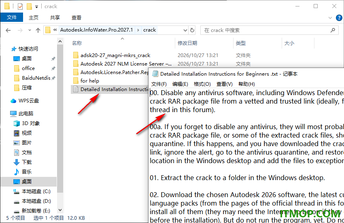Open 3D 对象 folder

pos(31,123)
